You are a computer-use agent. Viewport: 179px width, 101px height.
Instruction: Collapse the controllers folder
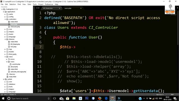[5, 19]
